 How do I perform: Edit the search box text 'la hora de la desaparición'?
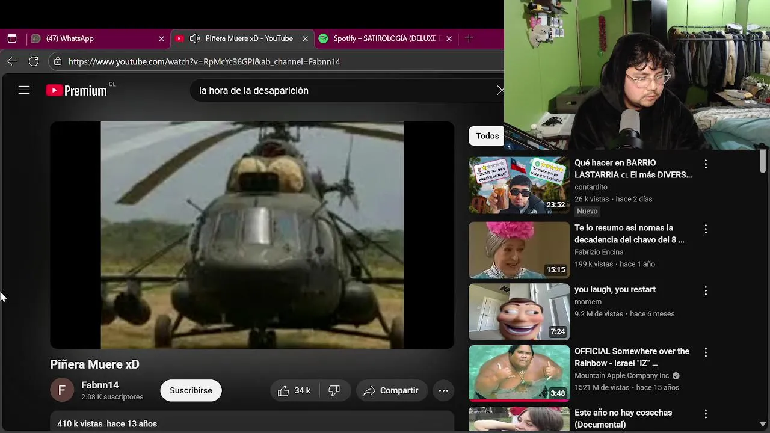click(x=253, y=91)
